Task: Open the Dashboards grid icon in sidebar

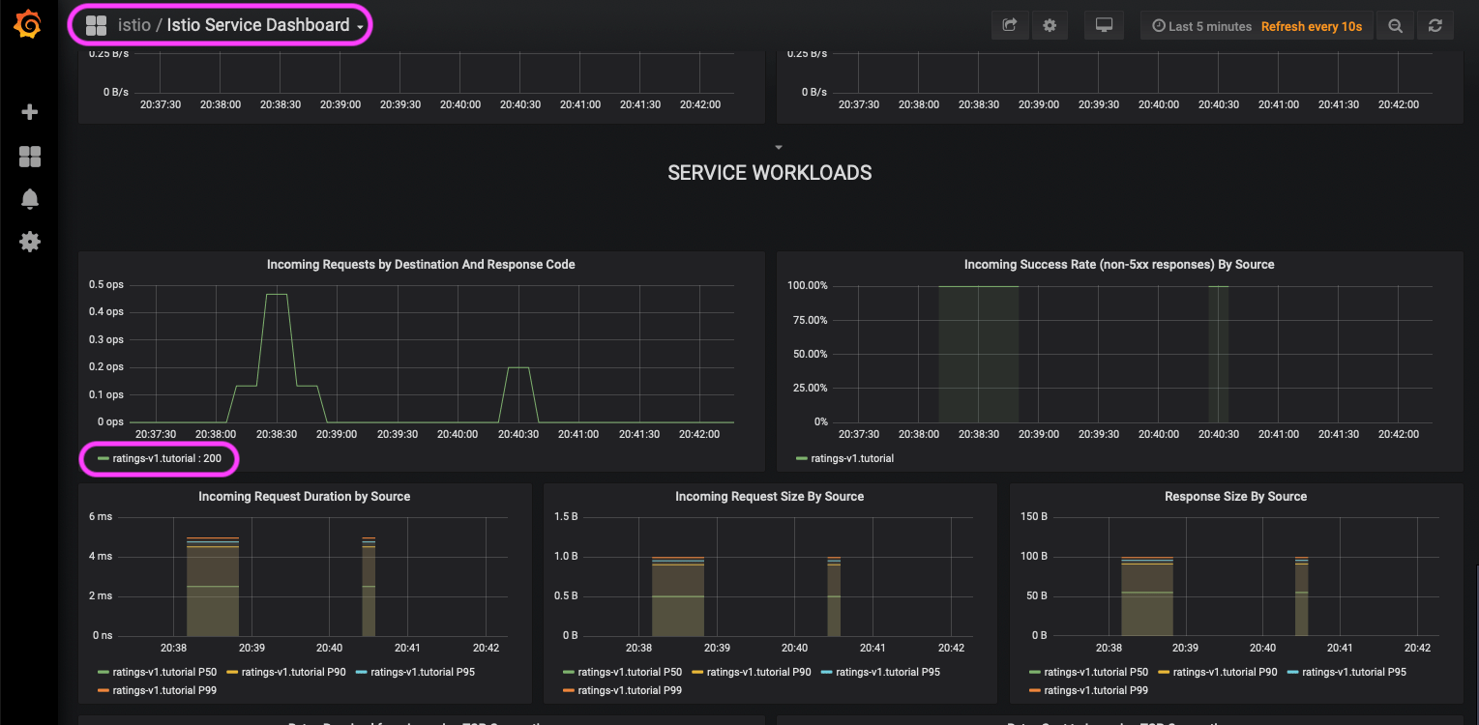Action: pyautogui.click(x=30, y=157)
